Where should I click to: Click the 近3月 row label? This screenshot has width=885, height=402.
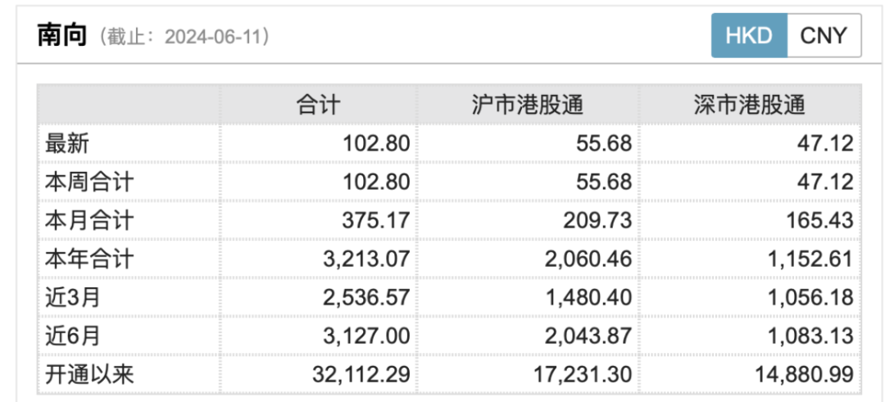click(72, 297)
